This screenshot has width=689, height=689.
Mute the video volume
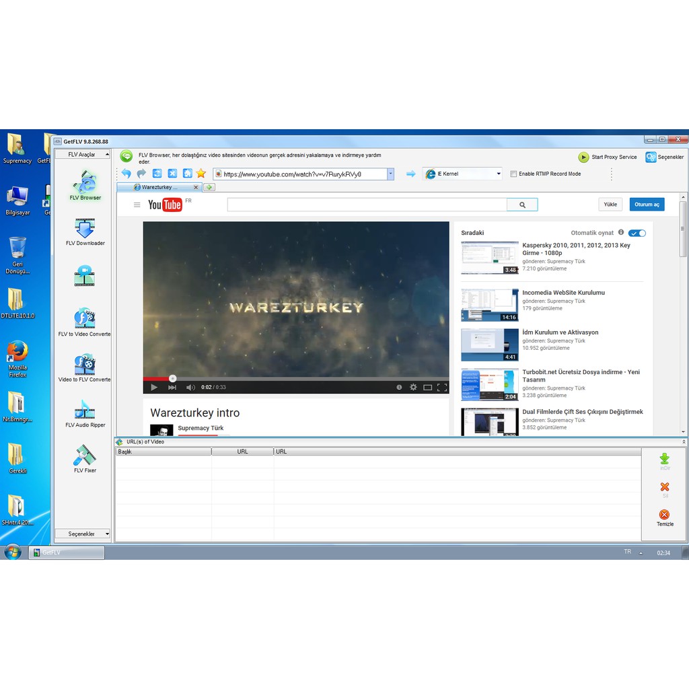pos(190,387)
